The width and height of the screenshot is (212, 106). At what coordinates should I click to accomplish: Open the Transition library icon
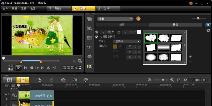pos(89,28)
